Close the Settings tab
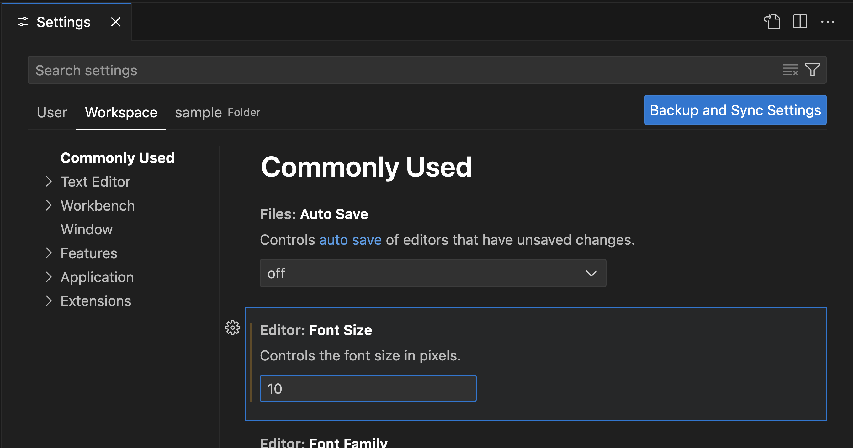The height and width of the screenshot is (448, 853). (116, 22)
